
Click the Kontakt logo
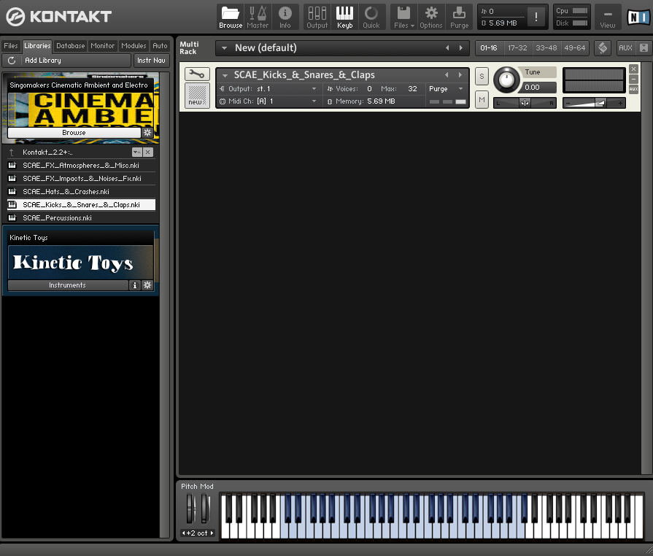(x=58, y=17)
